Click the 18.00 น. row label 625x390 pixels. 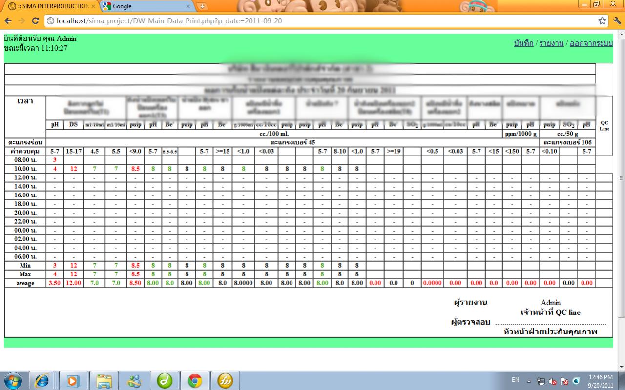(x=24, y=204)
